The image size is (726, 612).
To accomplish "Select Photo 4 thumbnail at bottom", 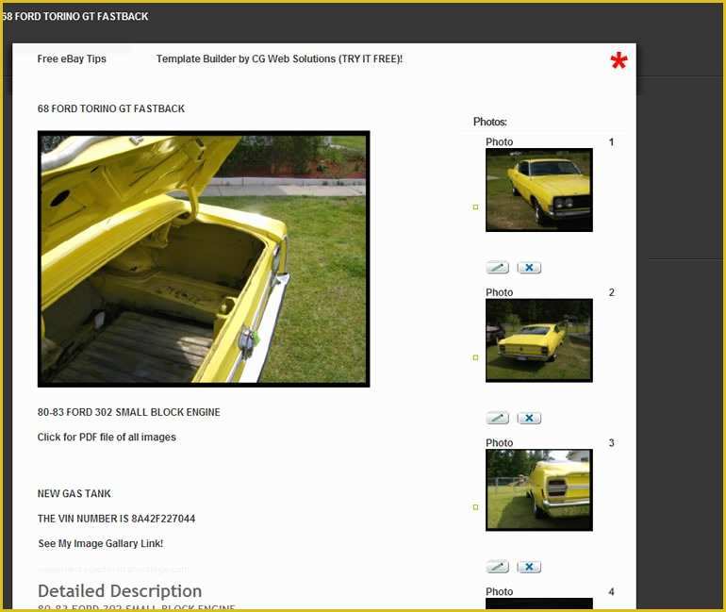I will pos(539,604).
